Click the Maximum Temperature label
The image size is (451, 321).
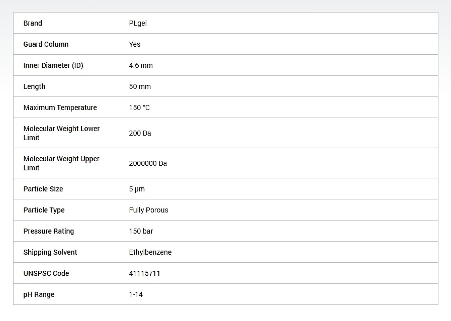click(60, 108)
